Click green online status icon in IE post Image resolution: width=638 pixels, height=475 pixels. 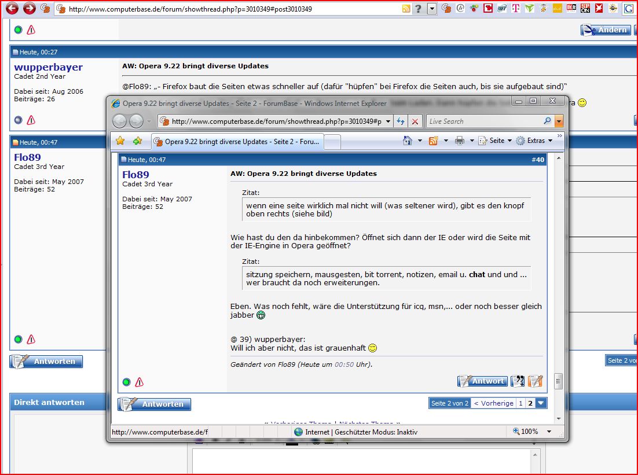coord(127,382)
